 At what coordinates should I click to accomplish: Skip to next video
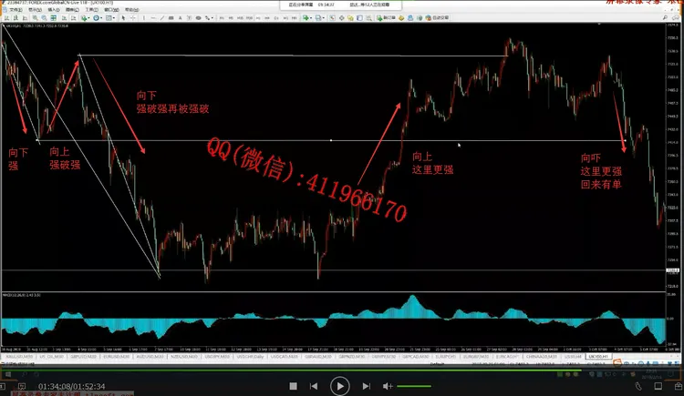tap(366, 386)
